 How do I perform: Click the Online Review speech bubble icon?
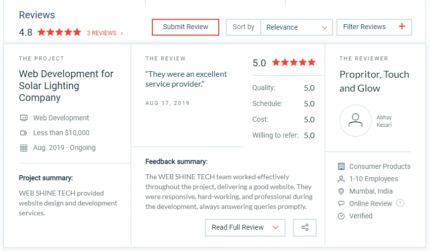point(341,203)
